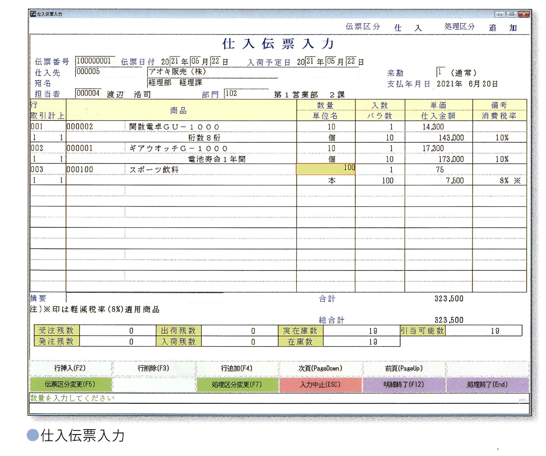Click the window title bar app icon
546x456 pixels.
click(33, 14)
